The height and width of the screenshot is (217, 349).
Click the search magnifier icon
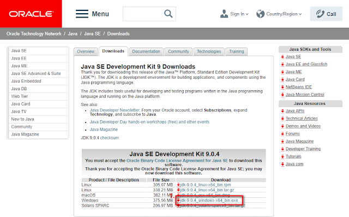[169, 14]
